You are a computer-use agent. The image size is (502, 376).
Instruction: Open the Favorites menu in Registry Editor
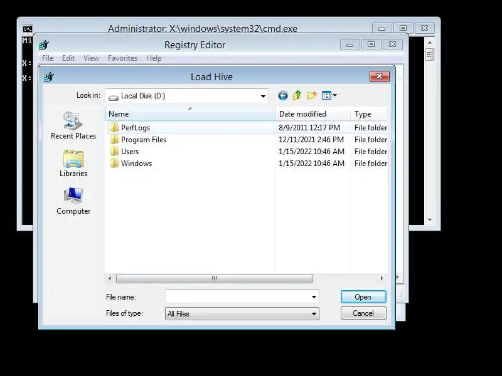(x=122, y=58)
